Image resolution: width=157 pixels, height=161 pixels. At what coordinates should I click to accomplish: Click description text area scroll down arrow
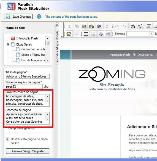[47, 119]
